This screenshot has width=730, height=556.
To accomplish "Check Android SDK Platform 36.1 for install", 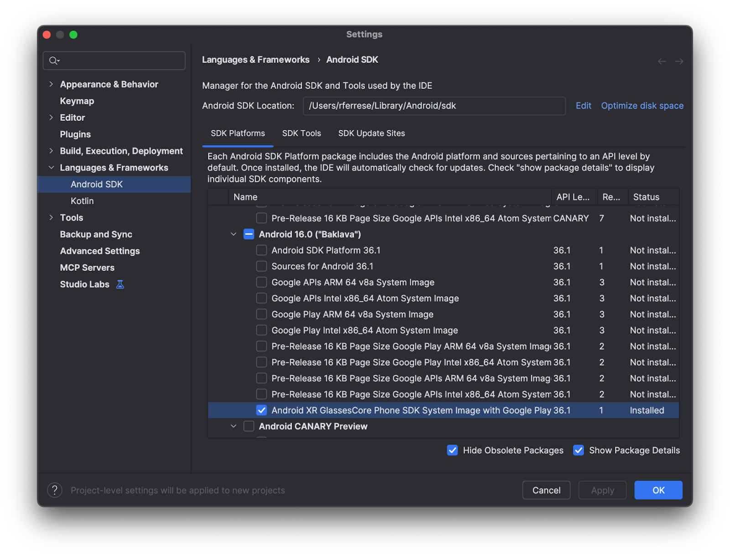I will (x=261, y=250).
